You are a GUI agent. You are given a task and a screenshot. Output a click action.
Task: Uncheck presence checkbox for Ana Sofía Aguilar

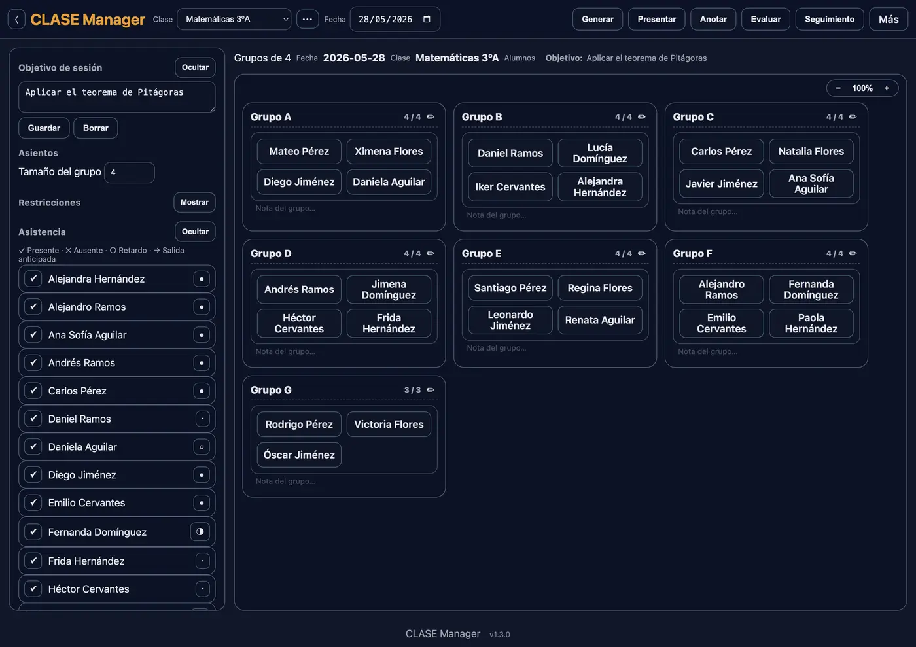tap(33, 335)
